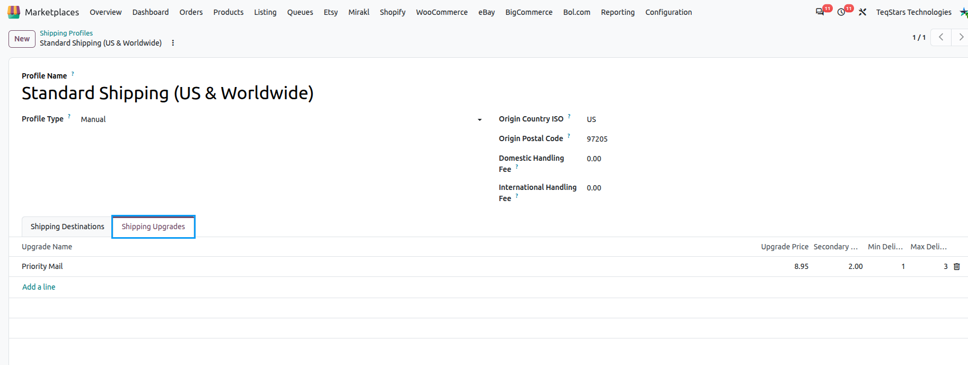Open the Orders menu

[191, 12]
